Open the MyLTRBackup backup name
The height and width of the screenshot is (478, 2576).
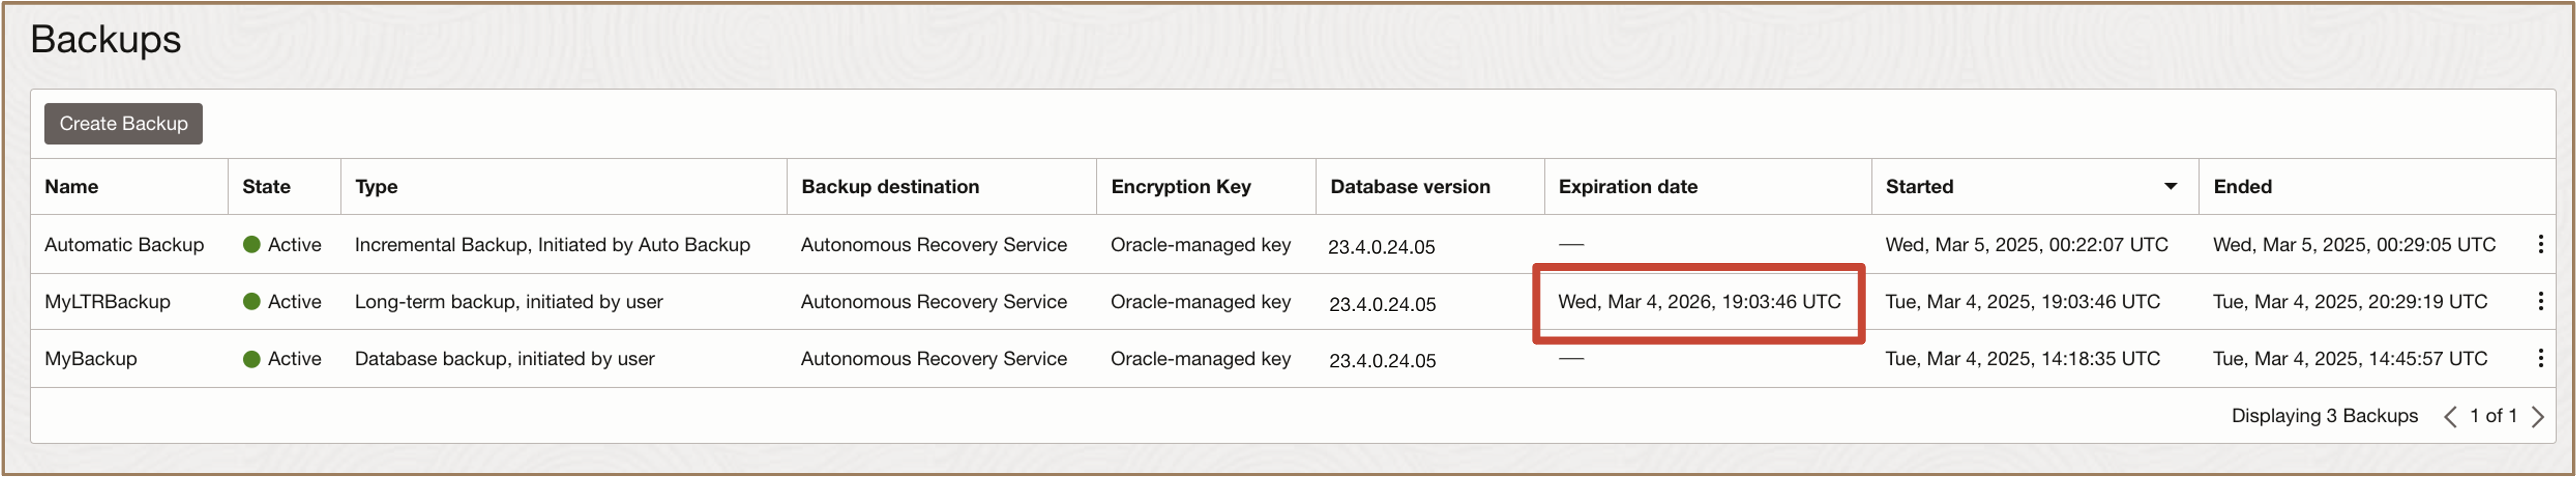click(107, 301)
